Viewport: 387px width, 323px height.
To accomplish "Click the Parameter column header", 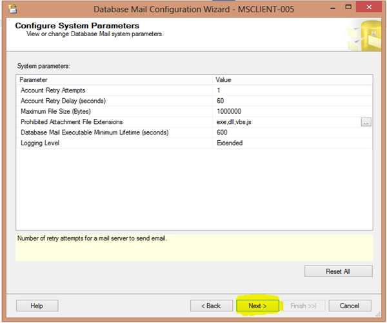I will [115, 79].
